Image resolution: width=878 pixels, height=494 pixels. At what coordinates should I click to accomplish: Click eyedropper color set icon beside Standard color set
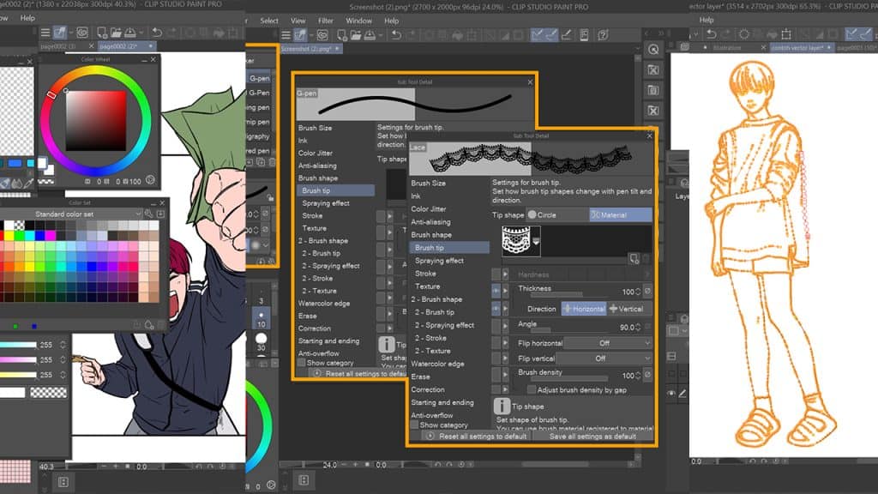pos(149,214)
